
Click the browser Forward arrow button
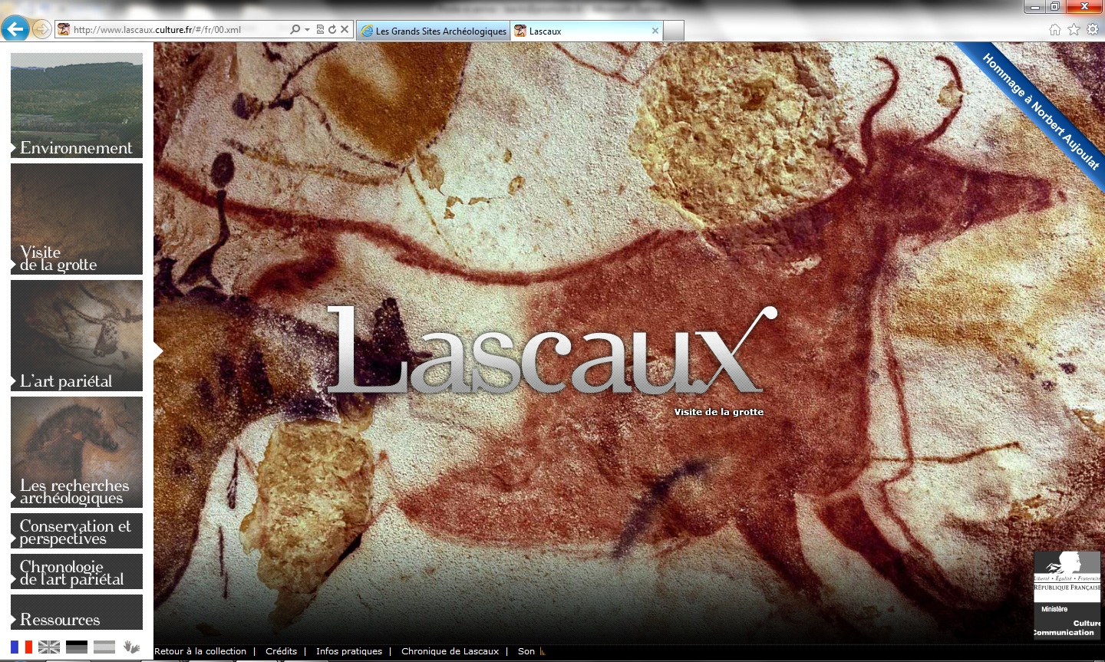click(x=41, y=30)
